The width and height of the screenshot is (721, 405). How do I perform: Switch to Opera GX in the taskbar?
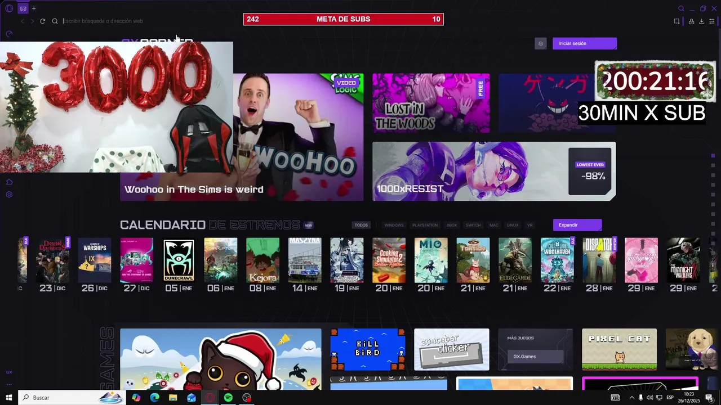[210, 398]
